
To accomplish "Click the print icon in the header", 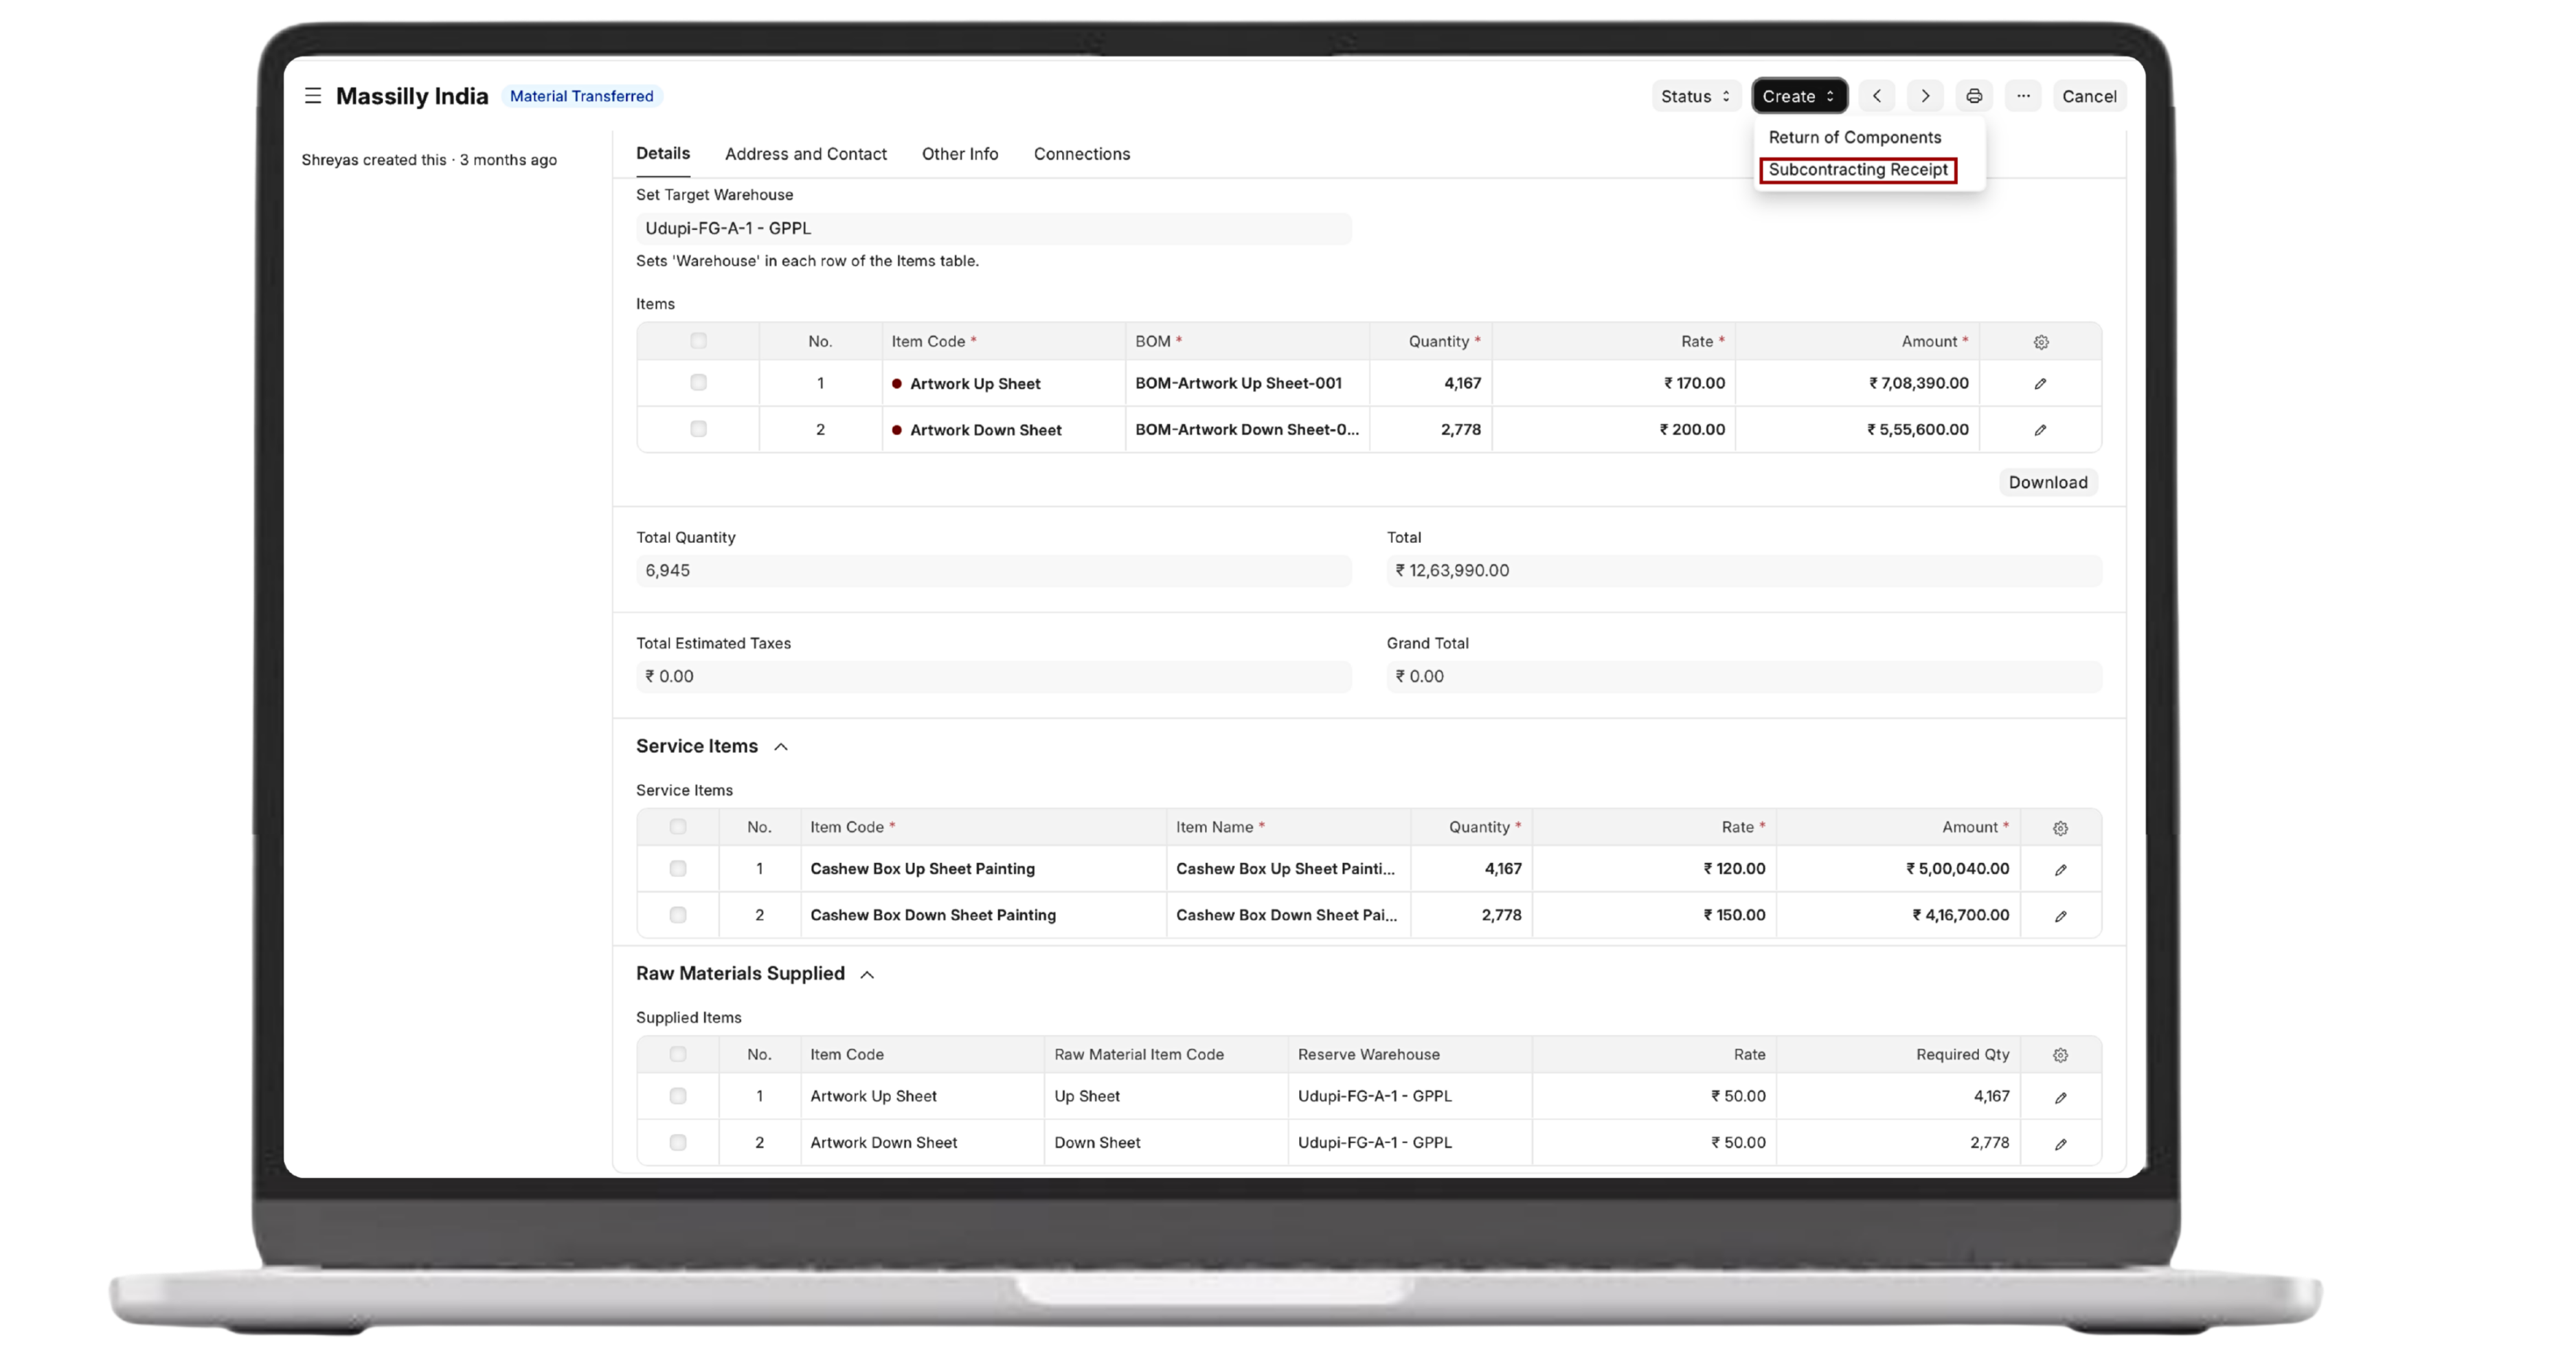I will coord(1973,96).
